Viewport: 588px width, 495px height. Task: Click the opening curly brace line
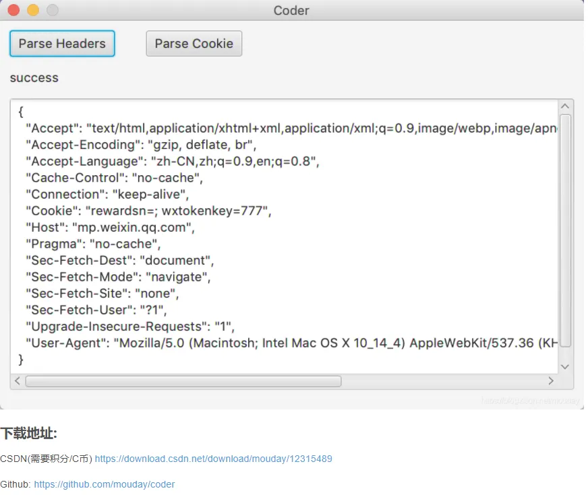point(21,112)
